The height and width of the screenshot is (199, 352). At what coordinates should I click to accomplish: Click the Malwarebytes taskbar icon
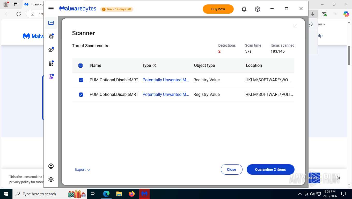[144, 194]
